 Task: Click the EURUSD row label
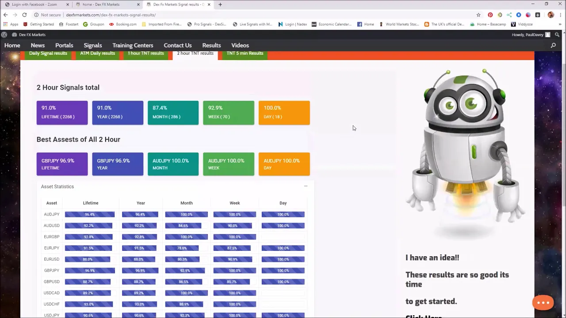point(52,259)
